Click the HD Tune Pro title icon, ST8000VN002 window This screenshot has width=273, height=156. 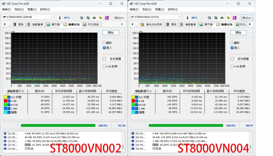(x=4, y=4)
